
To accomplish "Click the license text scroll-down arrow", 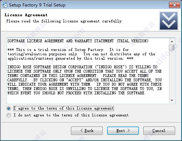I will 172,100.
